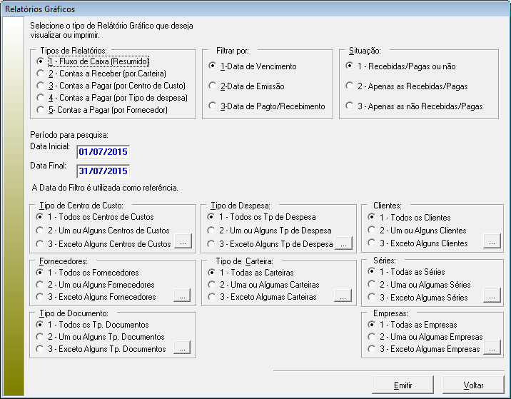Click the Empresas ellipsis browse button
Viewport: 511px width, 399px height.
[x=492, y=348]
